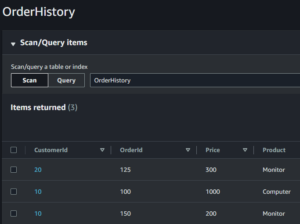
Task: Collapse the Scan/Query items section triangle
Action: (13, 43)
